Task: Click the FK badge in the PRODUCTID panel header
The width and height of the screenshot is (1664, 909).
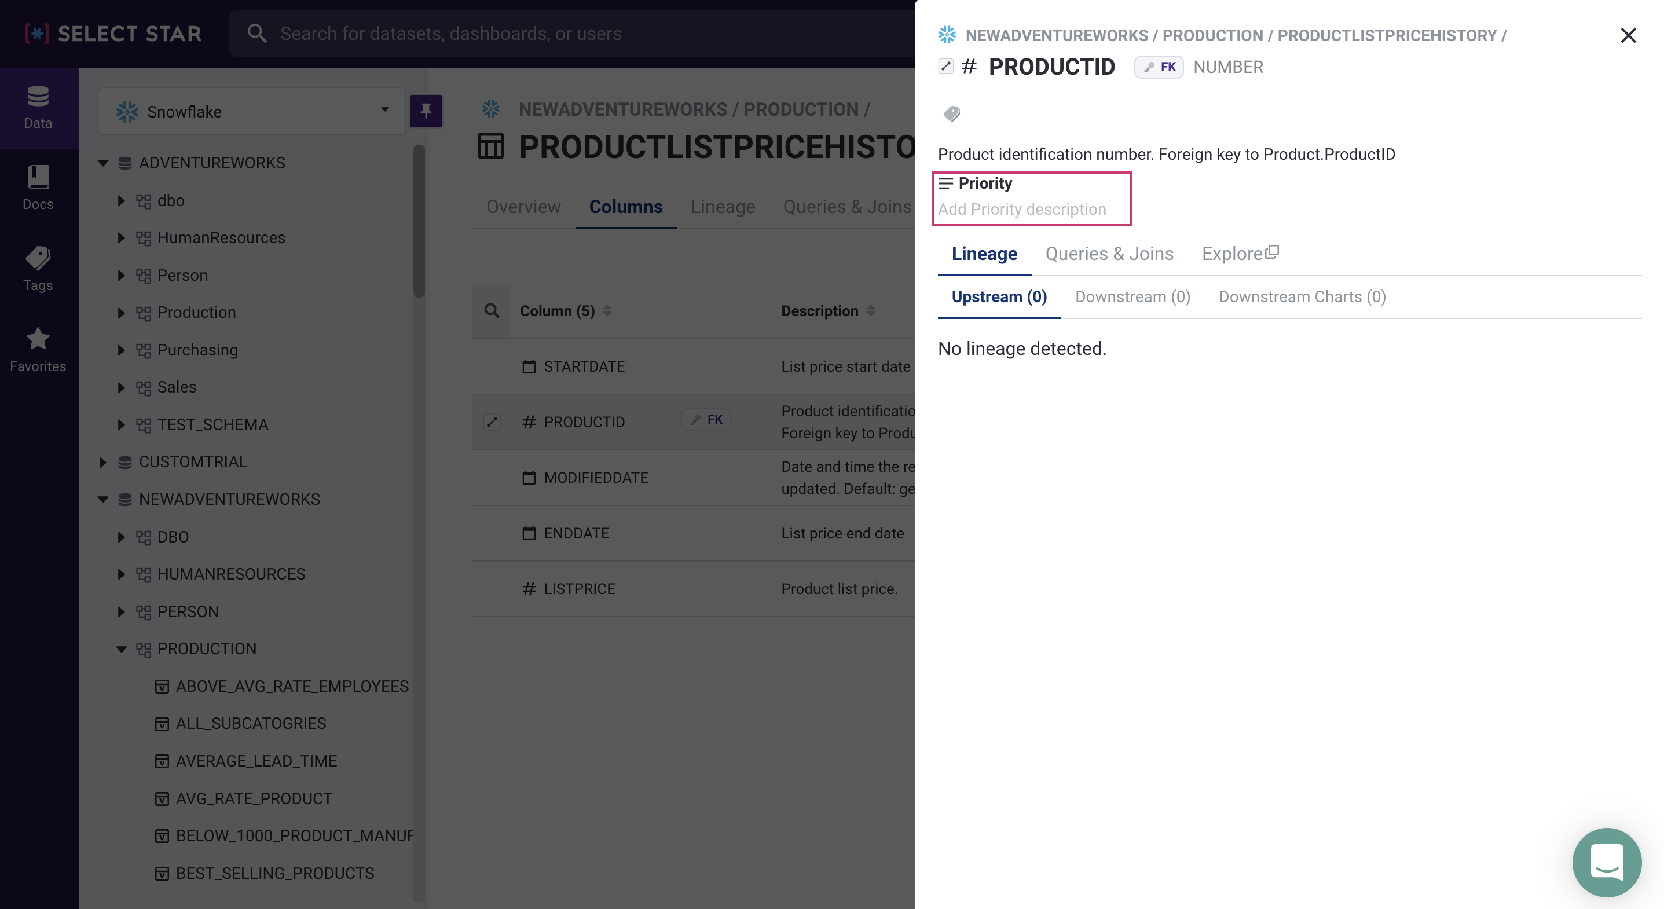Action: click(1159, 67)
